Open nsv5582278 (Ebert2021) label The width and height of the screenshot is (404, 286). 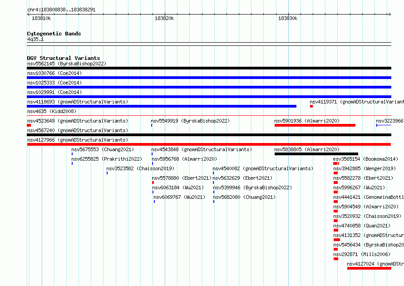pos(363,178)
